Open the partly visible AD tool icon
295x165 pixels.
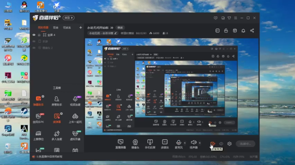coord(75,150)
